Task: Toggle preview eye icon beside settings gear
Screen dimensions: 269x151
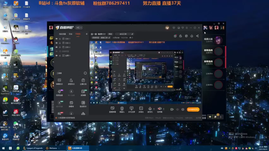Action: [178, 109]
